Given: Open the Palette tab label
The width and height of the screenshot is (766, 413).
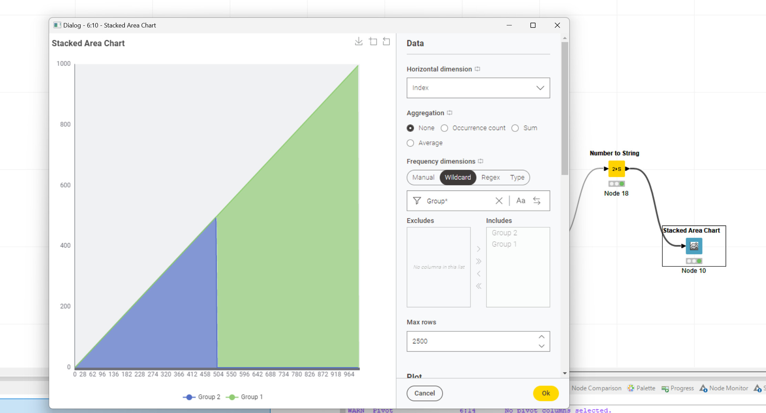Looking at the screenshot, I should tap(646, 388).
